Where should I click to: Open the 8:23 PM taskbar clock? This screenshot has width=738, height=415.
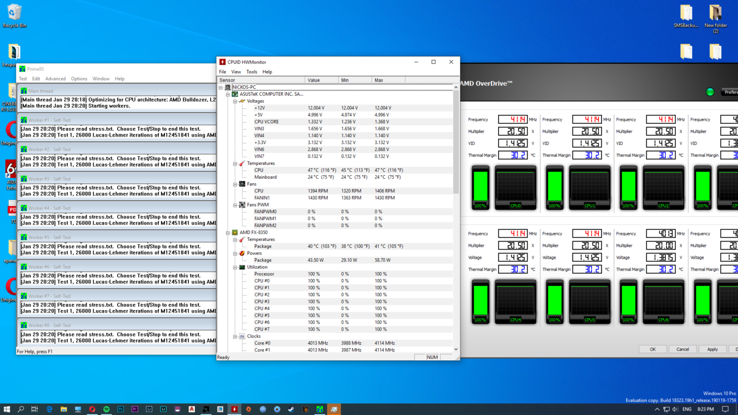point(706,409)
